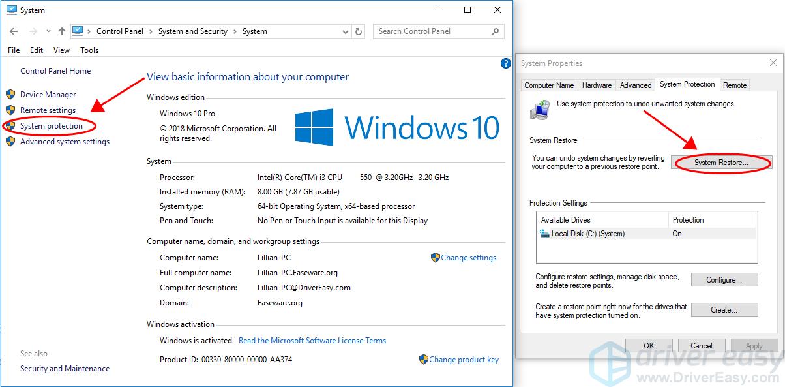The height and width of the screenshot is (387, 785).
Task: Refresh the page using the address bar icon
Action: pyautogui.click(x=358, y=31)
